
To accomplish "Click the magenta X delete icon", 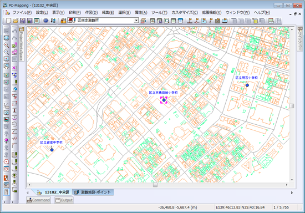I will pyautogui.click(x=14, y=68).
